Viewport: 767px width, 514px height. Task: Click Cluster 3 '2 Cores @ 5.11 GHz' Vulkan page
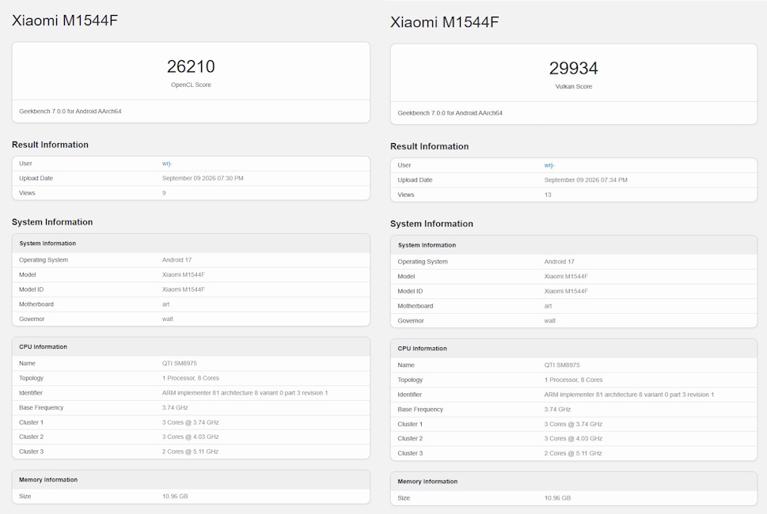click(x=573, y=453)
